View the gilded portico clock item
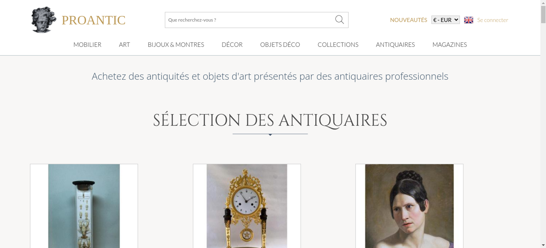546x248 pixels. click(x=247, y=206)
